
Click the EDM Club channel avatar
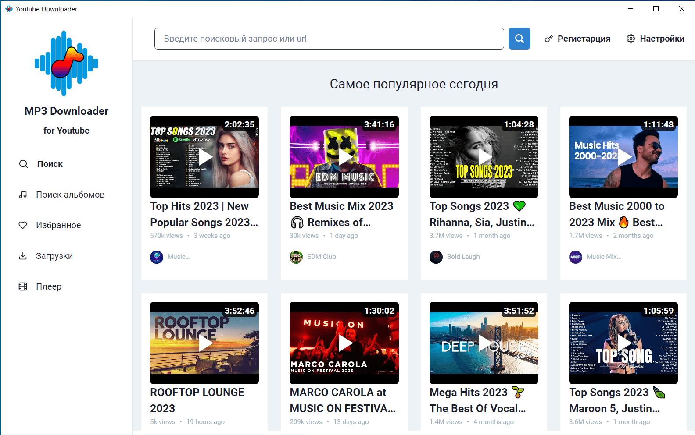[296, 257]
